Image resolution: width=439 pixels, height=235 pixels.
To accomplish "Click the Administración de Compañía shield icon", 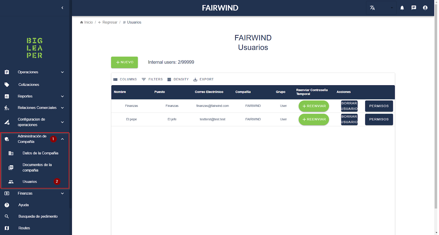I will point(7,139).
